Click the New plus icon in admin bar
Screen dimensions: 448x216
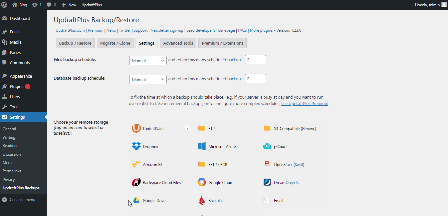point(64,5)
